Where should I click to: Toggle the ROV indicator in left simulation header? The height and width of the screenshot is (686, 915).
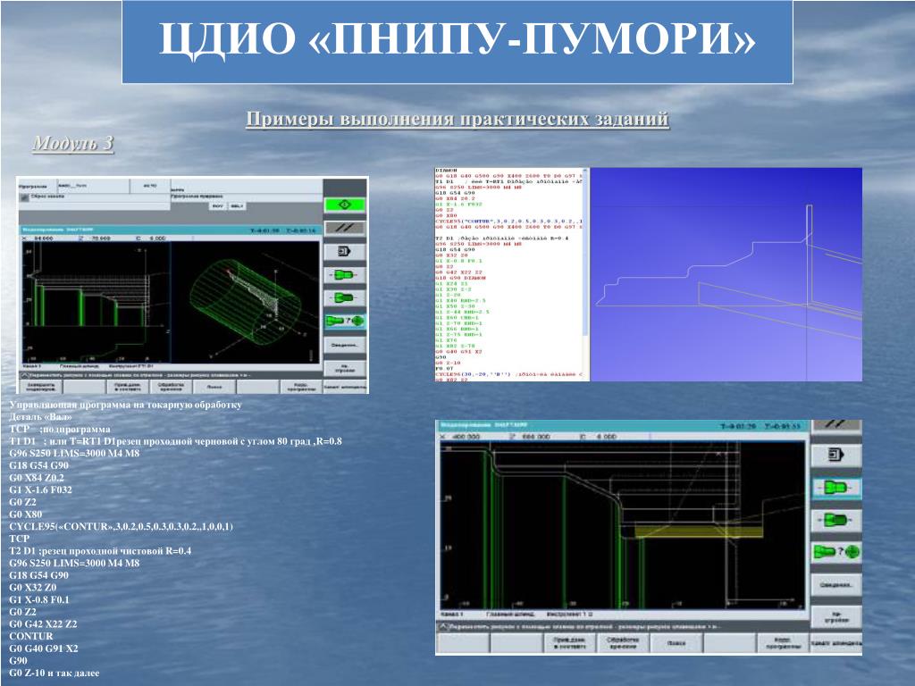(x=218, y=206)
